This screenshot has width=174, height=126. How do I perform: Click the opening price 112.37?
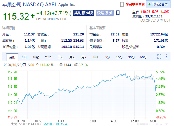[x=29, y=34]
